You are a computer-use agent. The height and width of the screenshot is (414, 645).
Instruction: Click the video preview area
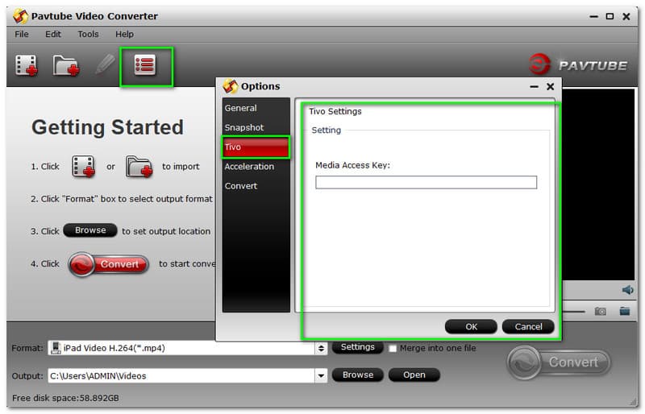click(597, 184)
